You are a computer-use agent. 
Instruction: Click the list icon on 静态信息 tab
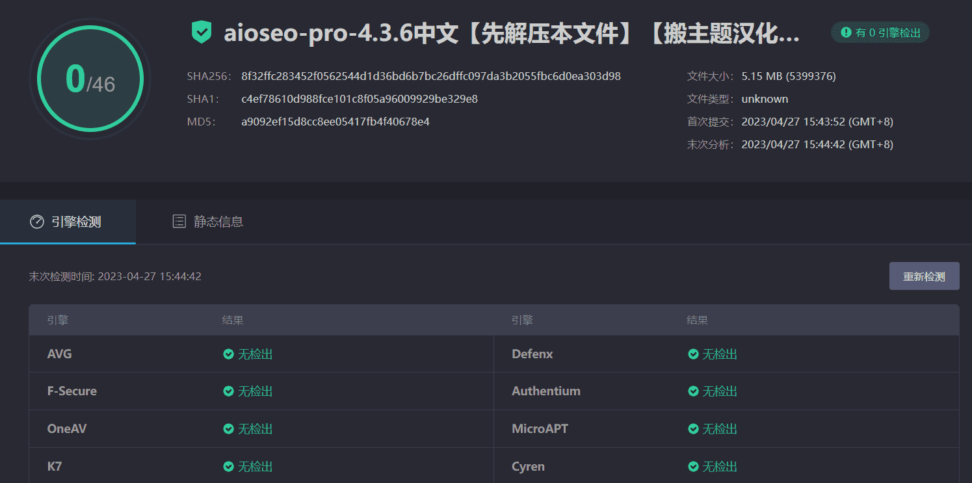(179, 222)
